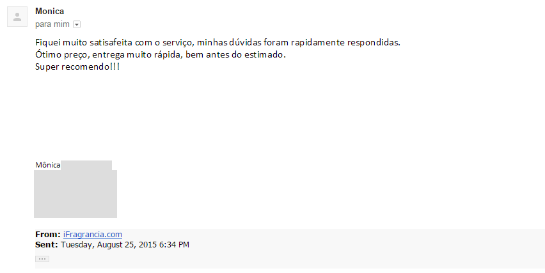
Task: Click the phrase bem antes do estimado
Action: point(235,54)
